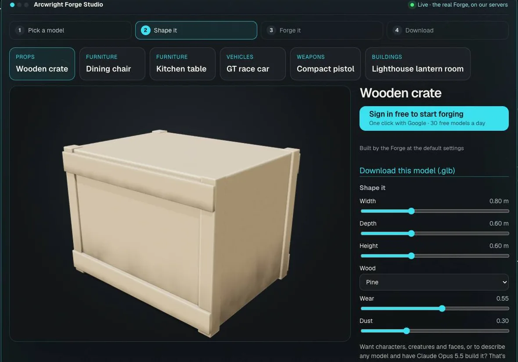Viewport: 518px width, 362px height.
Task: Click the cyan window dot in title bar
Action: tap(12, 5)
